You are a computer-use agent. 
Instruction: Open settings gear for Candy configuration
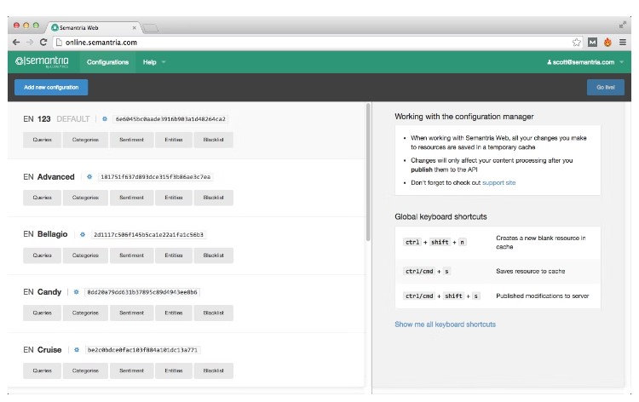76,292
